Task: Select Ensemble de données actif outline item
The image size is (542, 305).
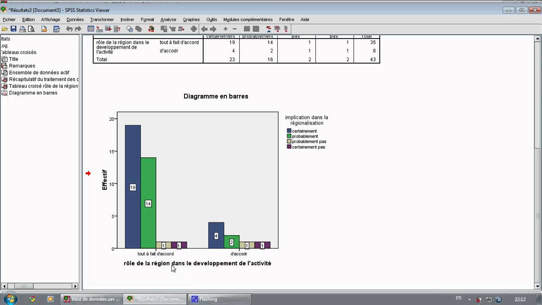Action: click(x=39, y=72)
